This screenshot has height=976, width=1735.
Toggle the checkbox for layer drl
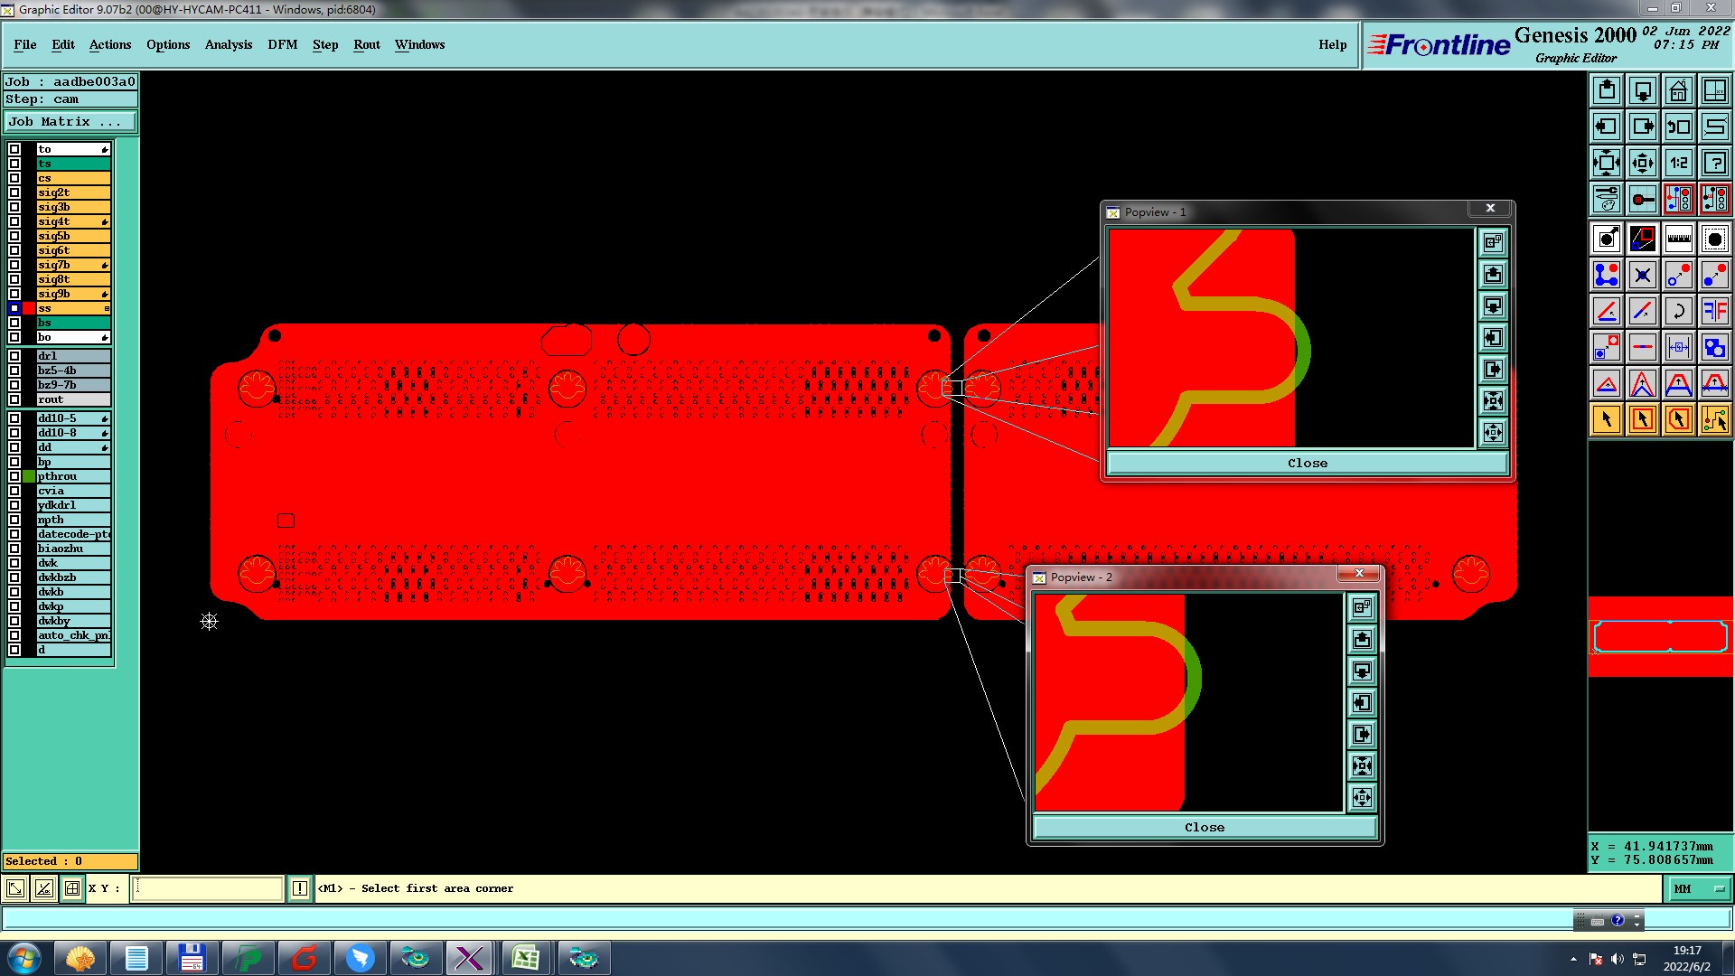pos(14,356)
